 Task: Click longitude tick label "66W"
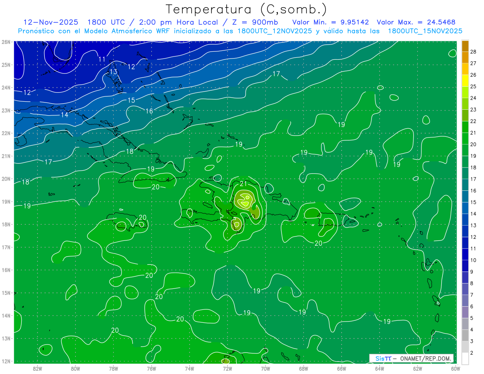pyautogui.click(x=341, y=368)
